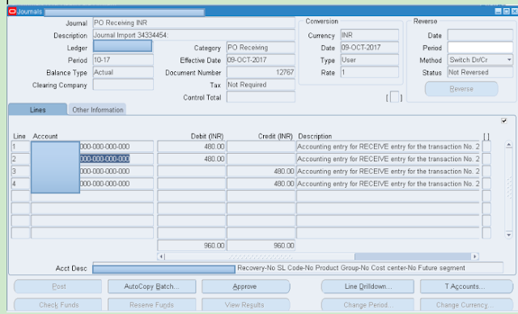Screen dimensions: 518x314
Task: Click the Document Number field 12767
Action: point(261,72)
